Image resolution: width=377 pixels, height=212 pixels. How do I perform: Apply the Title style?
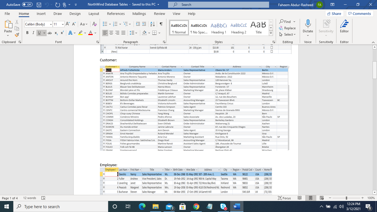click(x=259, y=28)
